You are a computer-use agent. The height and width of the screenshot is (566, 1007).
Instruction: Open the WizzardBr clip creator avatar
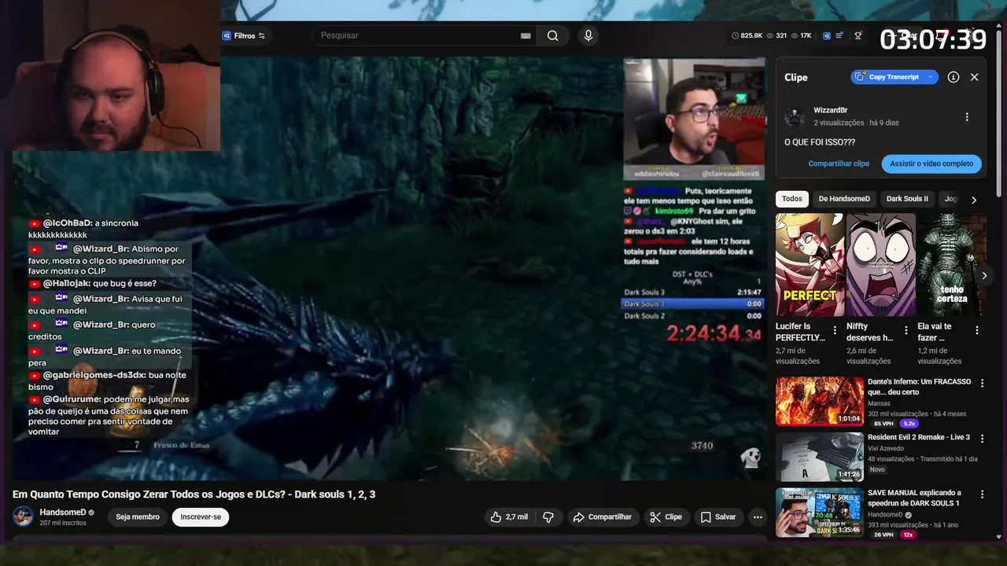795,116
